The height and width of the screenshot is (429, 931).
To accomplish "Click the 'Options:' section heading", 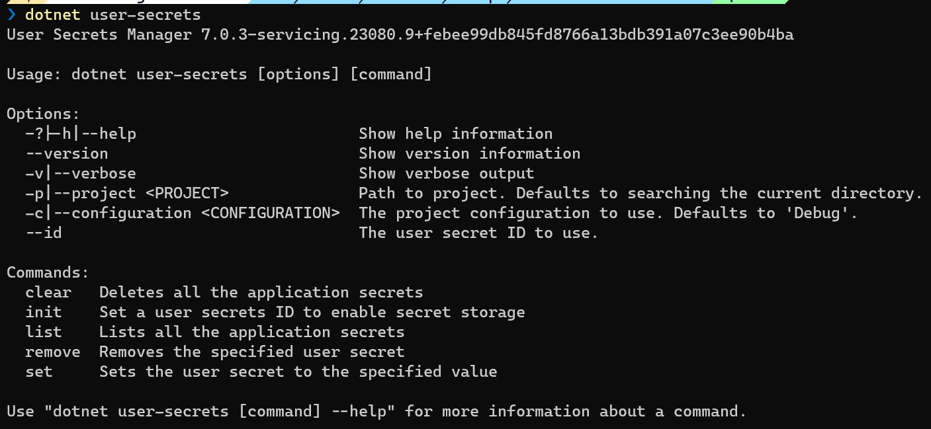I will [44, 114].
